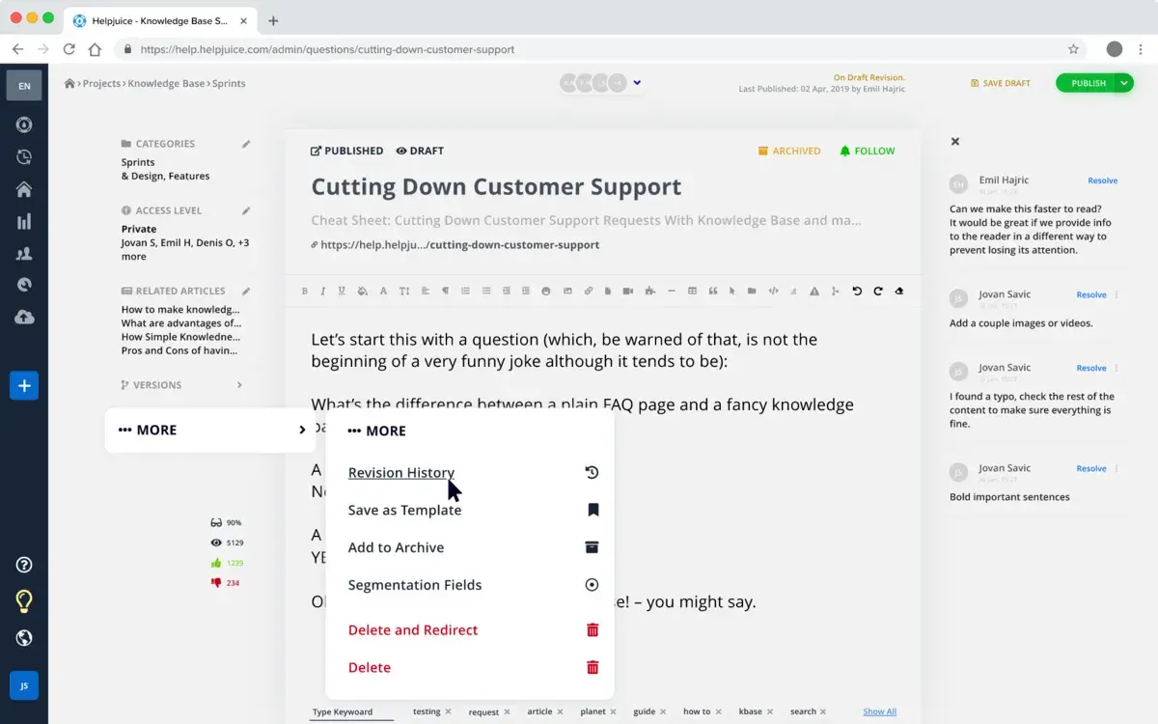
Task: Expand the collaborators avatar dropdown
Action: point(637,83)
